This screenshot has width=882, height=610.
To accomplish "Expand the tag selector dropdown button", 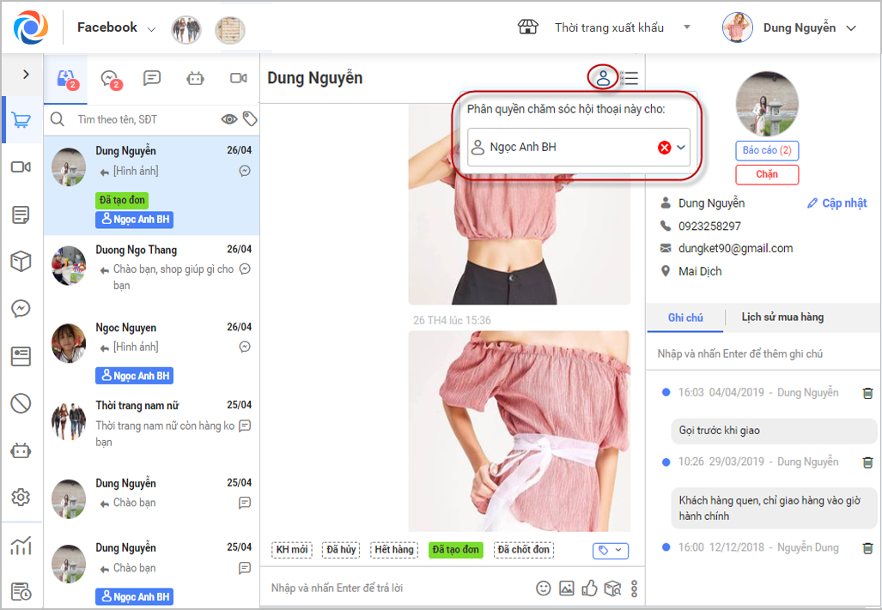I will 611,551.
